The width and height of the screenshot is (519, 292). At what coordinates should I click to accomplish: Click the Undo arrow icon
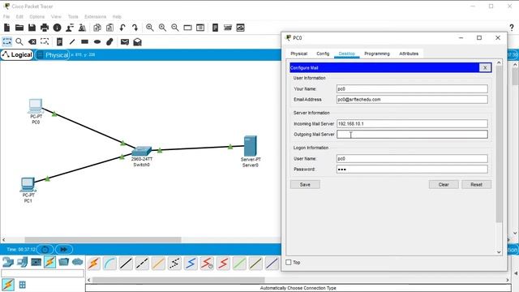pyautogui.click(x=122, y=28)
